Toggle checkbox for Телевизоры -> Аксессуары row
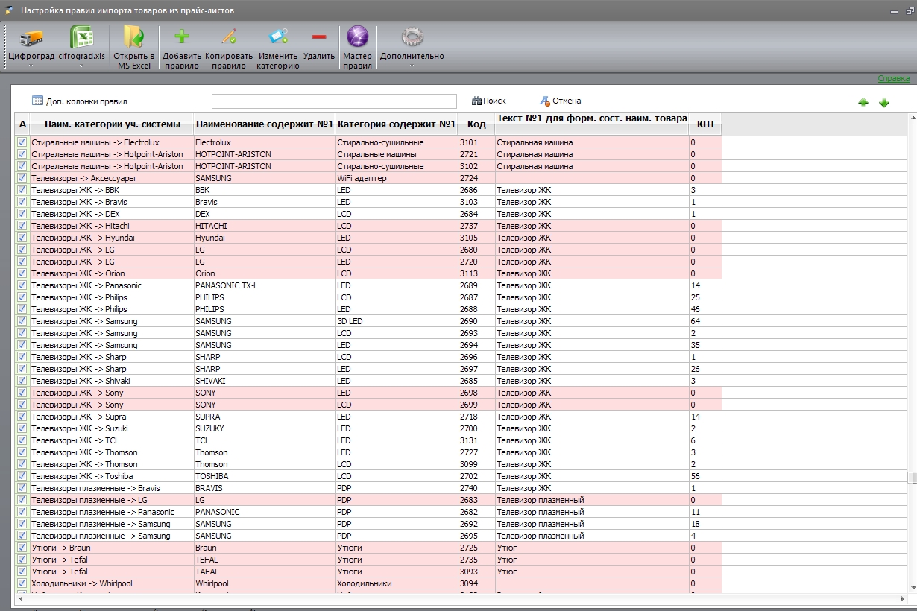 (22, 178)
